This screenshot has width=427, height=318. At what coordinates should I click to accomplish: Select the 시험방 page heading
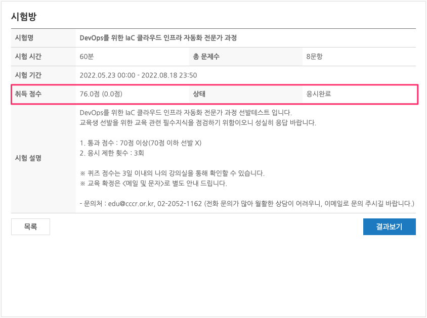pos(24,17)
